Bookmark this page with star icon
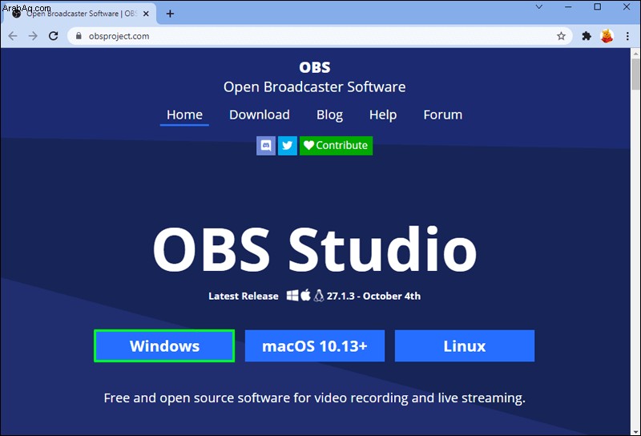Viewport: 641px width, 436px height. point(562,36)
